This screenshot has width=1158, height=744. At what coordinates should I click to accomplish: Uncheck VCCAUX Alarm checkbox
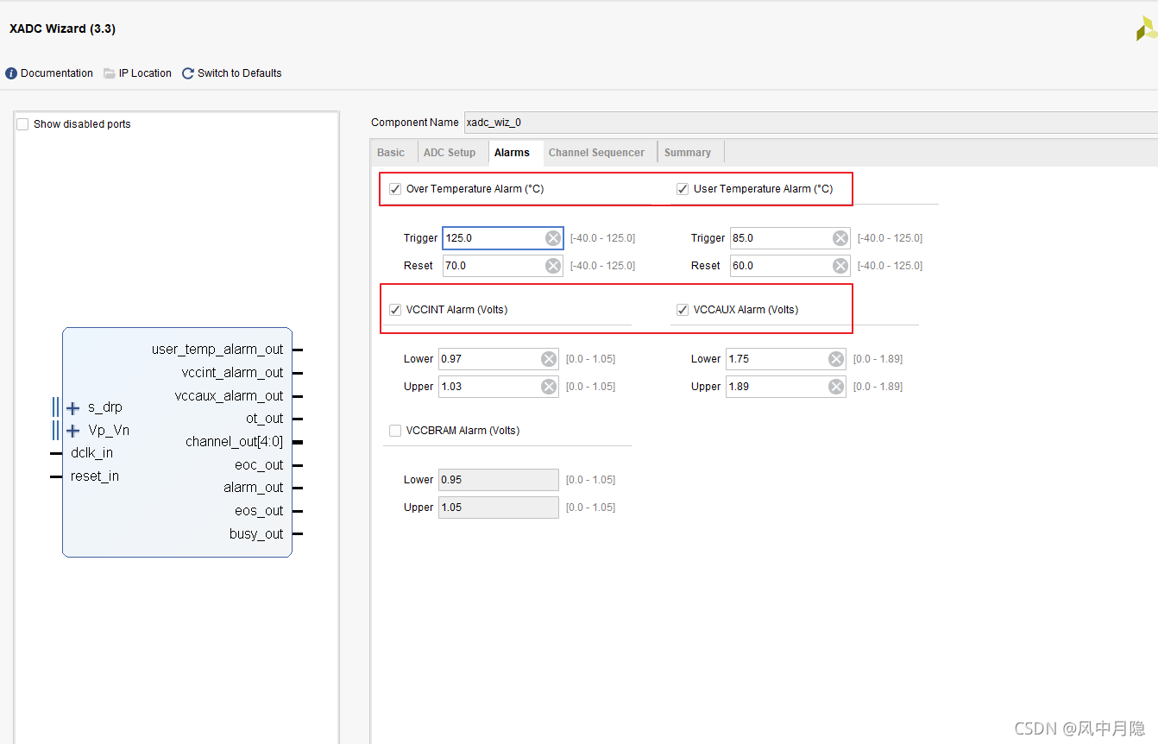[683, 310]
